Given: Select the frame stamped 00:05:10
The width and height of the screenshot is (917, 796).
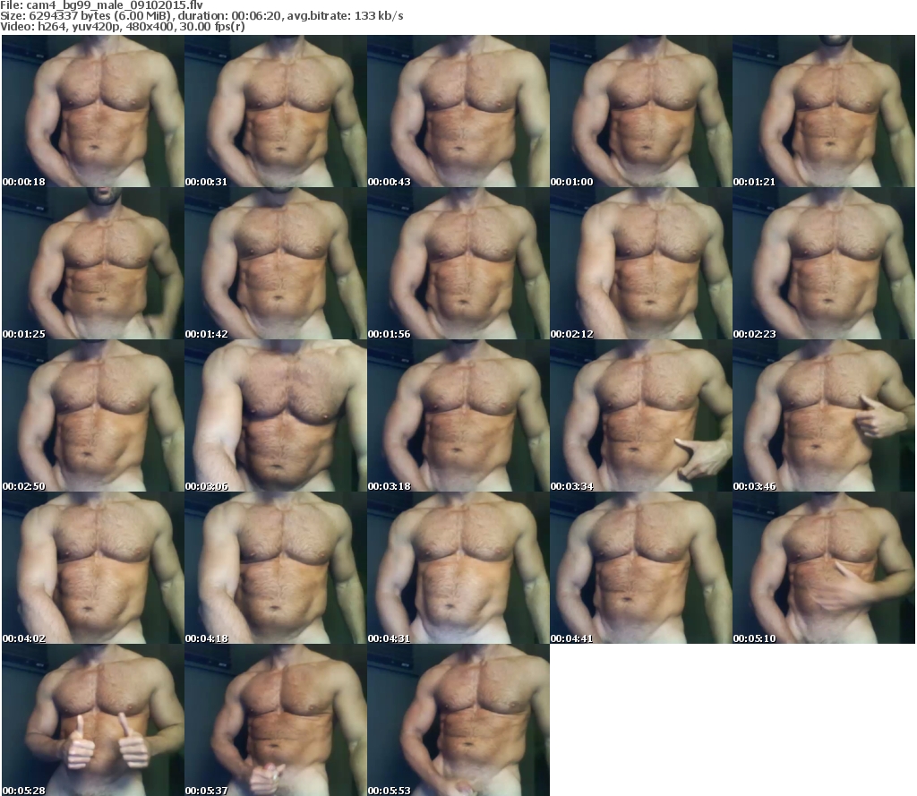Looking at the screenshot, I should point(824,568).
